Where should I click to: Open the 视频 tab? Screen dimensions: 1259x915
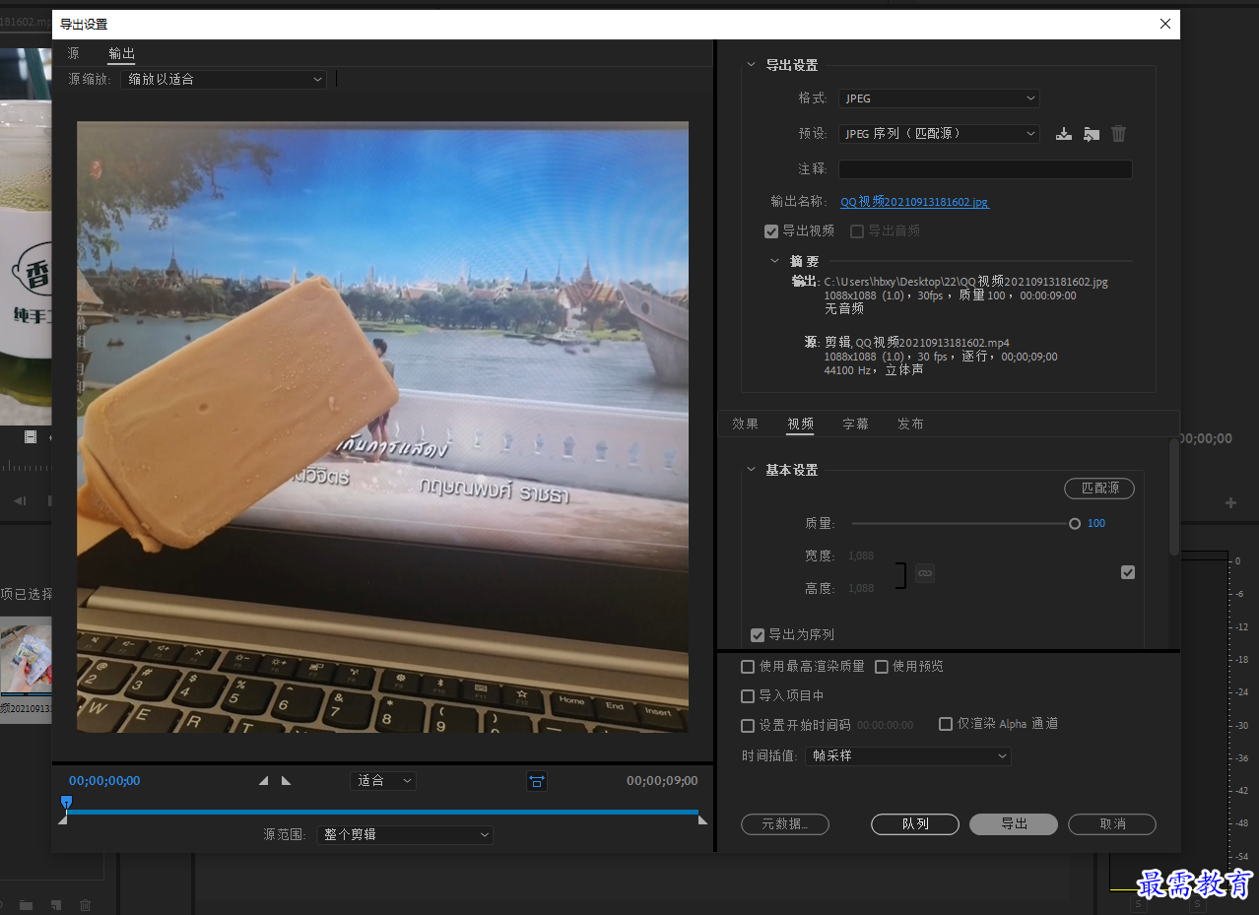[801, 424]
